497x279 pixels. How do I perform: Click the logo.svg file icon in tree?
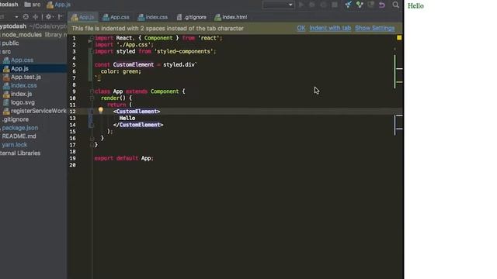[6, 102]
